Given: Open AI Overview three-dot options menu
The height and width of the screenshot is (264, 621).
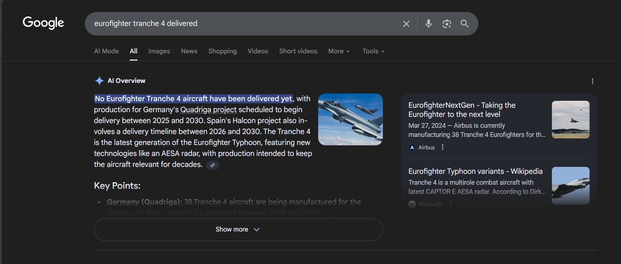Looking at the screenshot, I should pyautogui.click(x=592, y=81).
